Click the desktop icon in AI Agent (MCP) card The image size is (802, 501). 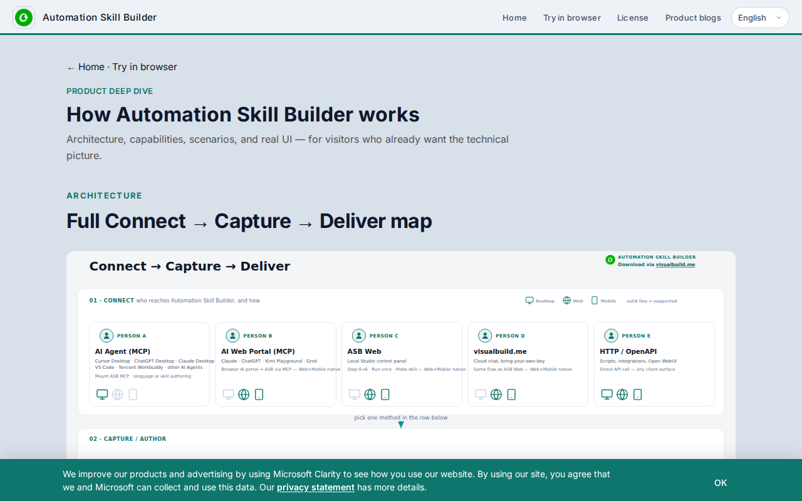point(102,395)
